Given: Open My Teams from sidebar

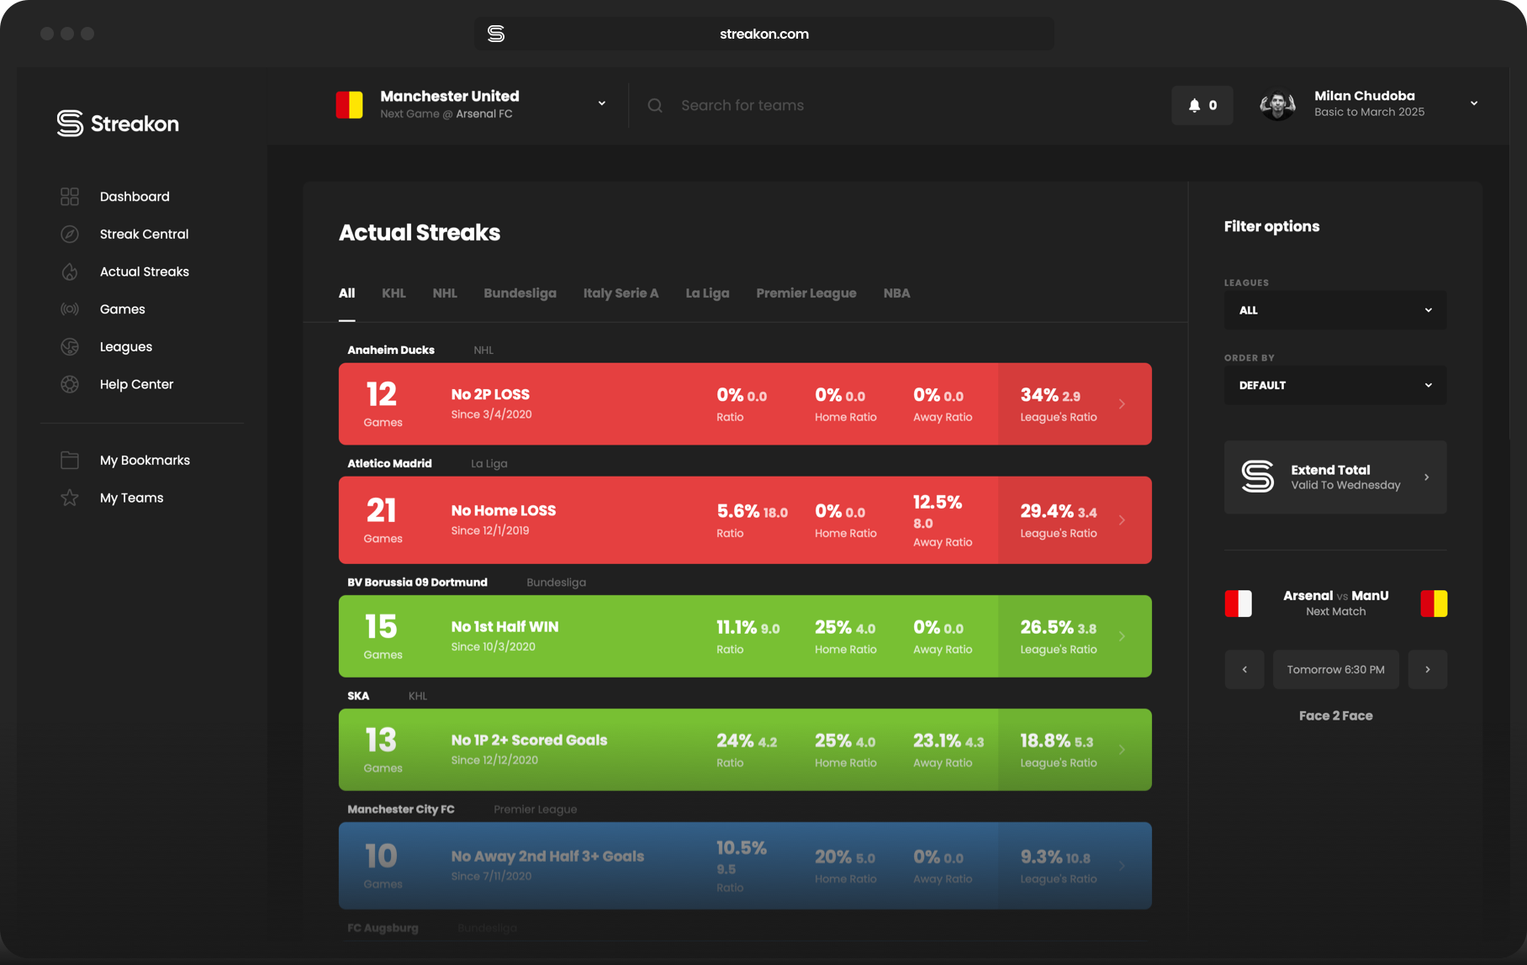Looking at the screenshot, I should pyautogui.click(x=131, y=498).
